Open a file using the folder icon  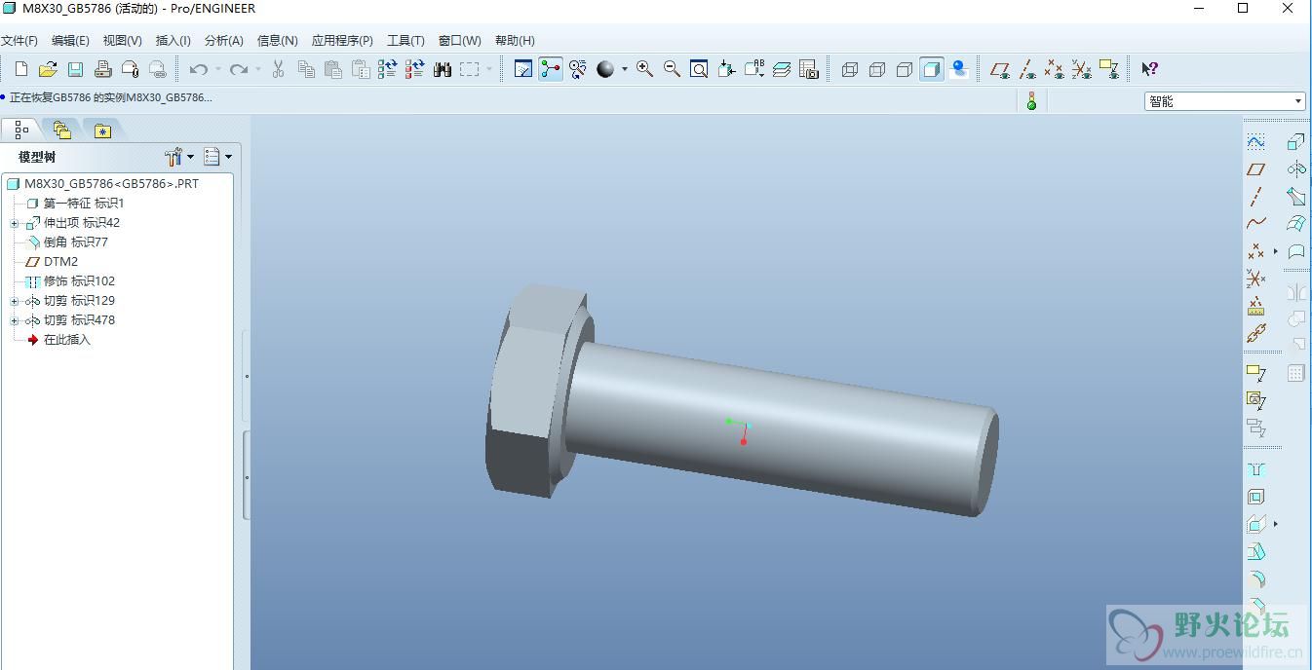(x=48, y=69)
